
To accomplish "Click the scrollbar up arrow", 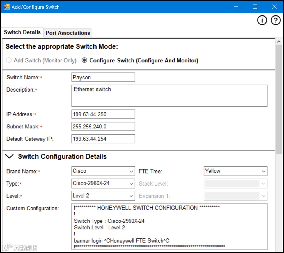I will point(279,41).
